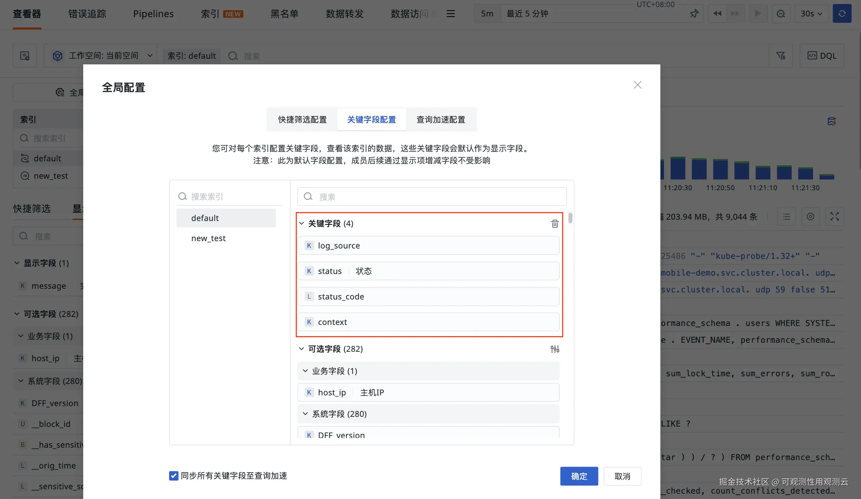This screenshot has height=499, width=861.
Task: Switch to the 快捷筛选配置 tab
Action: [302, 119]
